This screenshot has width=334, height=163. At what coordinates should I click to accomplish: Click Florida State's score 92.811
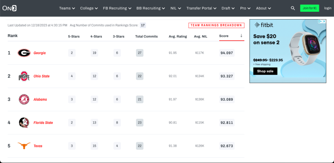click(x=227, y=123)
